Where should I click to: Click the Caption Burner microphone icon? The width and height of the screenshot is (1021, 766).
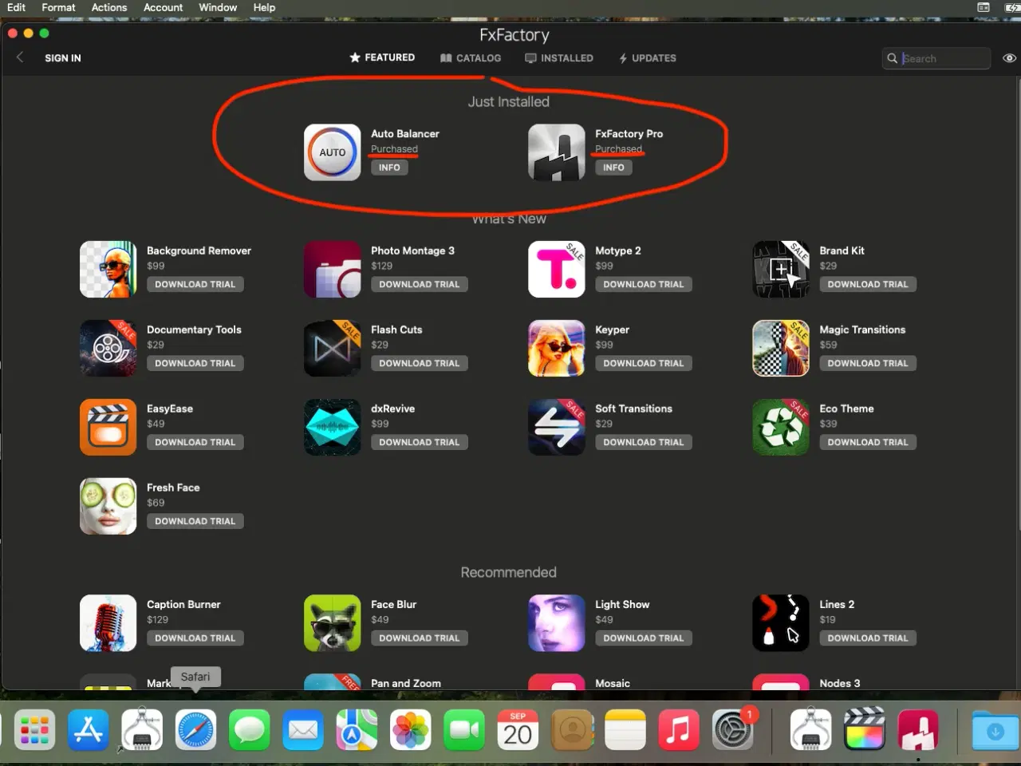(x=108, y=622)
